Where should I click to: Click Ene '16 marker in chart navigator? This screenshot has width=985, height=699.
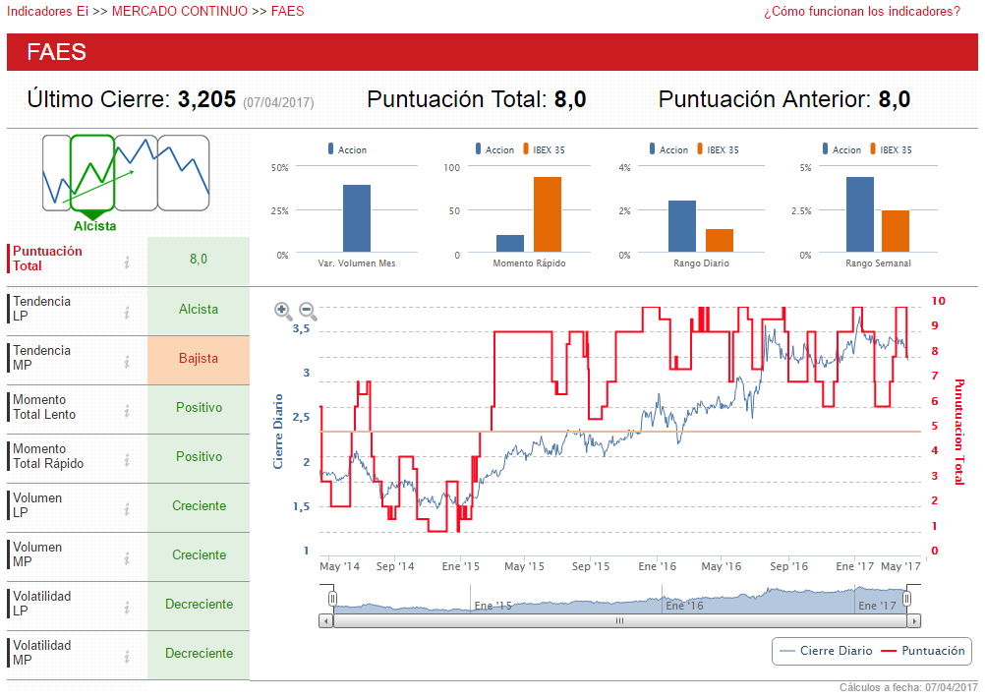pos(684,606)
